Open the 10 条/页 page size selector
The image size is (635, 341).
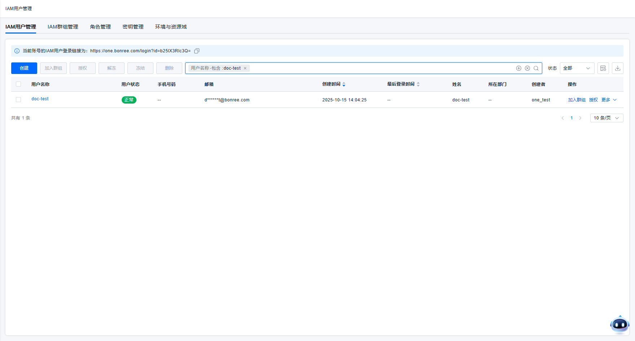point(606,118)
